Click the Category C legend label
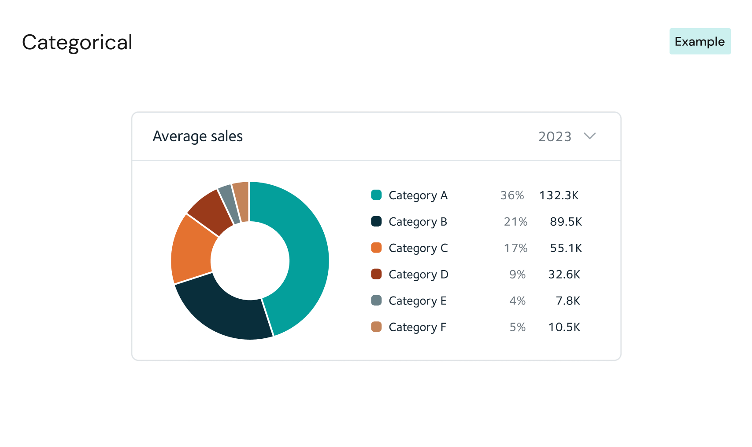752x447 pixels. [x=418, y=248]
